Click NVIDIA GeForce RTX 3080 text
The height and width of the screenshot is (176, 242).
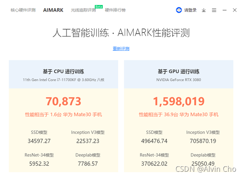[178, 80]
